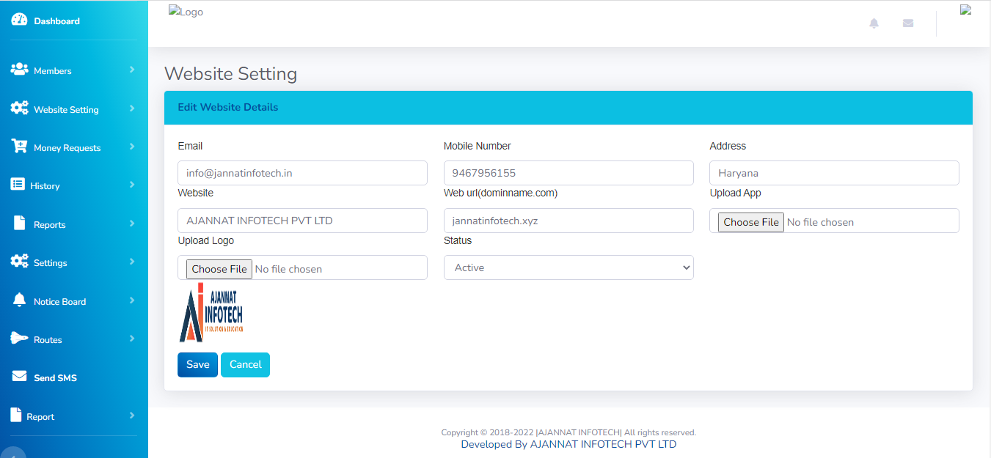The image size is (991, 458).
Task: Open notifications bell in top header
Action: (874, 23)
